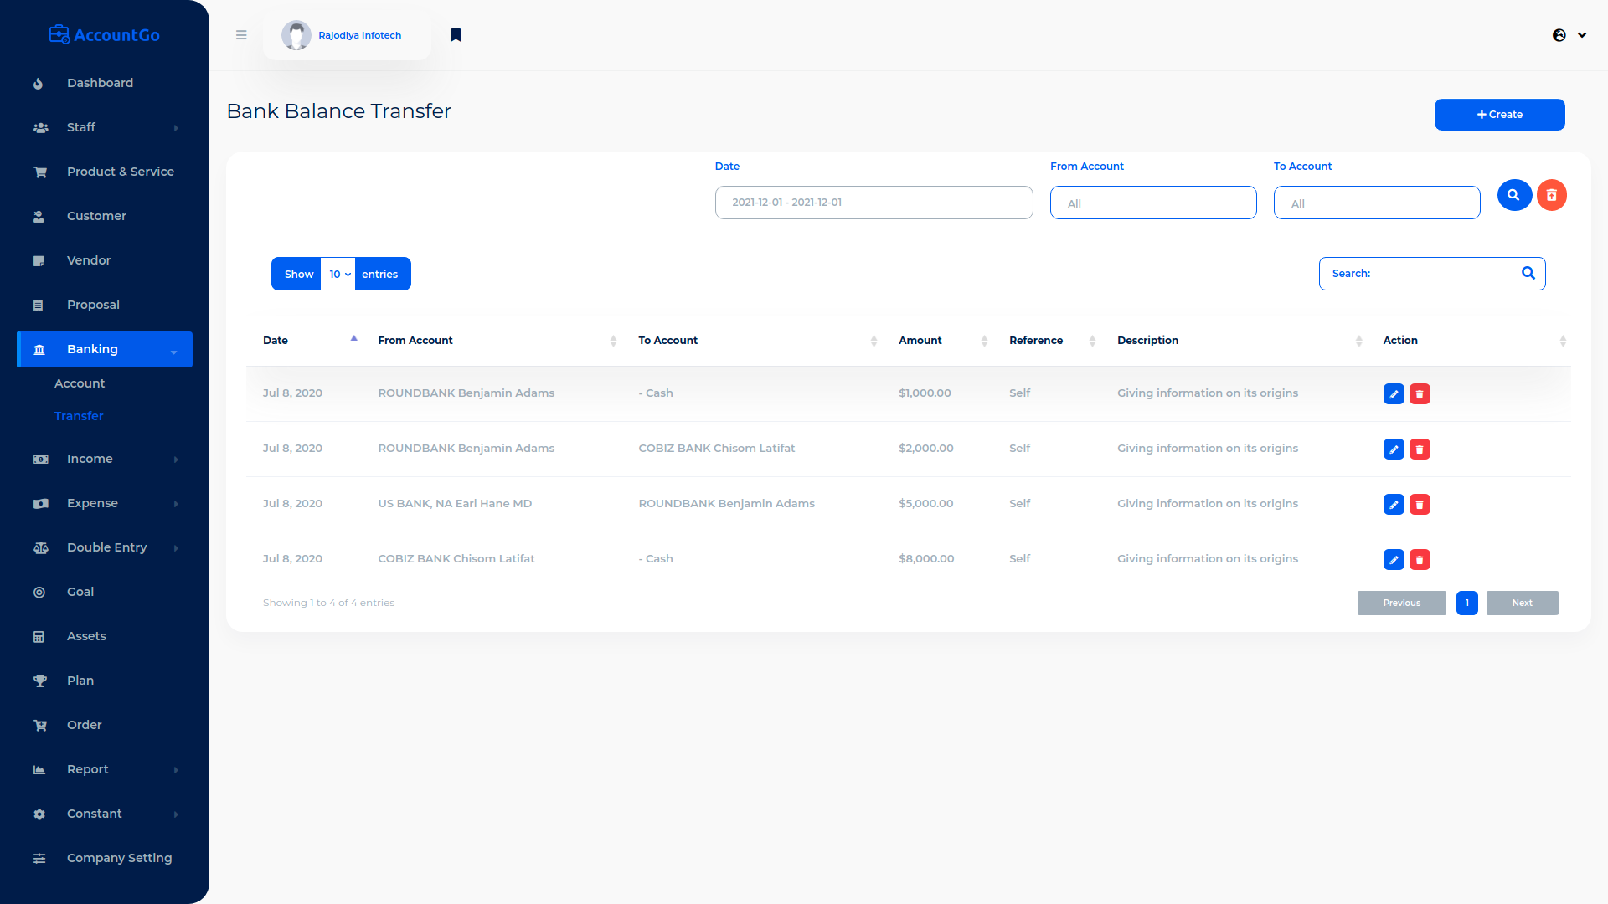Open Rajodiya Infotech profile menu
The height and width of the screenshot is (904, 1608).
(x=347, y=35)
